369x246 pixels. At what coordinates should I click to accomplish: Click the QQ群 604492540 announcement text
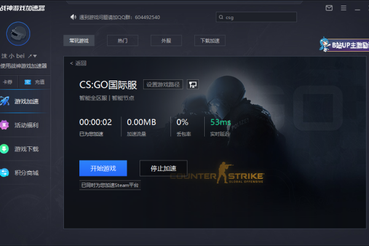point(119,17)
